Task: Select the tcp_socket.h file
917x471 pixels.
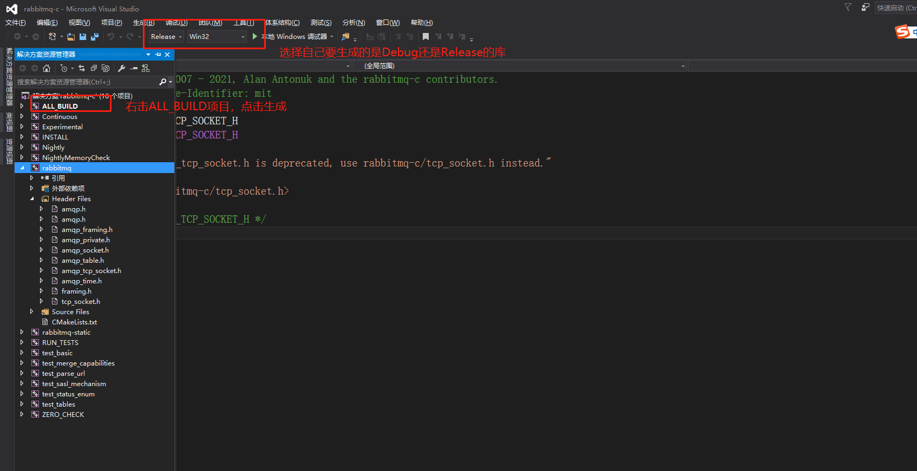Action: pyautogui.click(x=81, y=301)
